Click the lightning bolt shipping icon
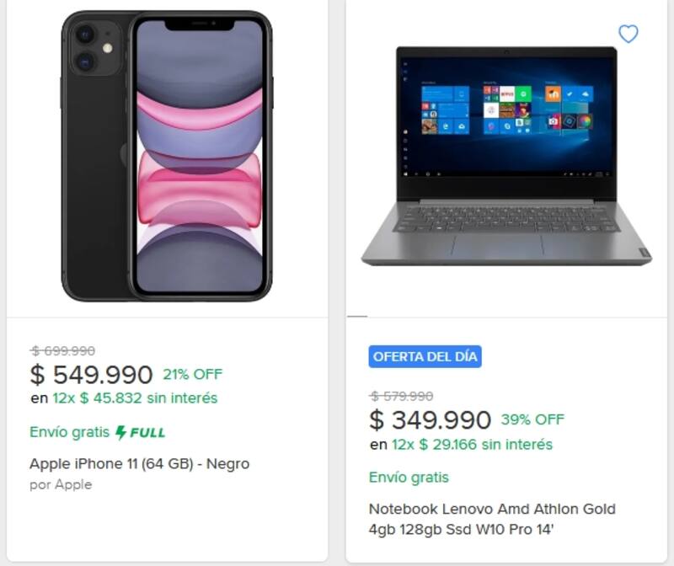The width and height of the screenshot is (674, 566). 121,432
